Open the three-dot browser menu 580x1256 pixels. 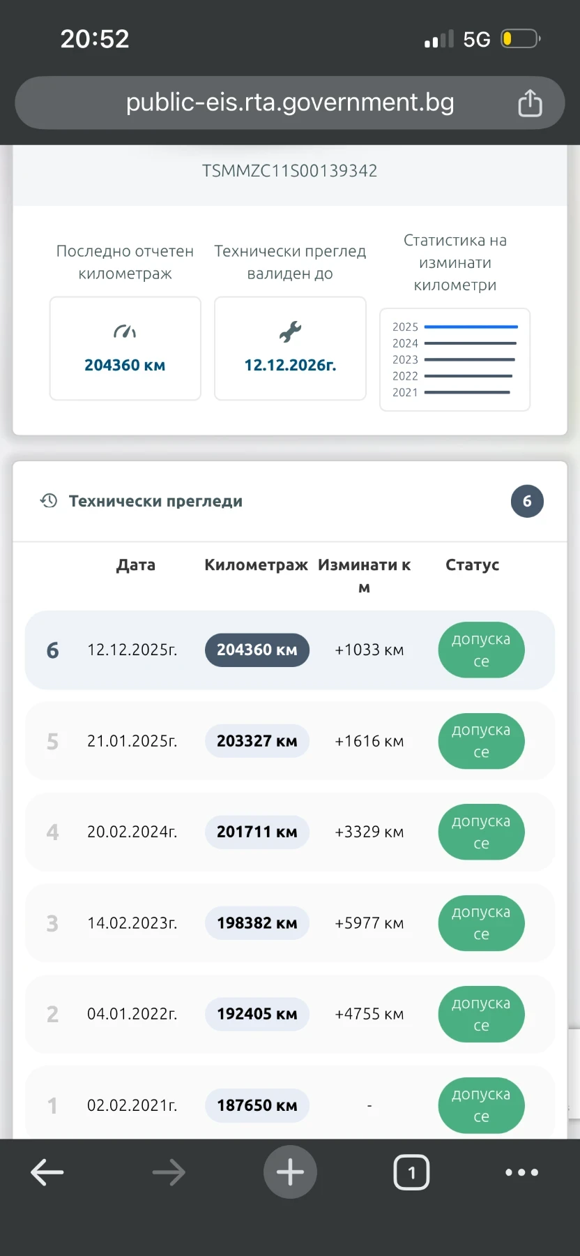click(x=521, y=1172)
